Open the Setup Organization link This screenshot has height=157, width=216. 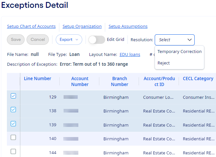tap(82, 26)
